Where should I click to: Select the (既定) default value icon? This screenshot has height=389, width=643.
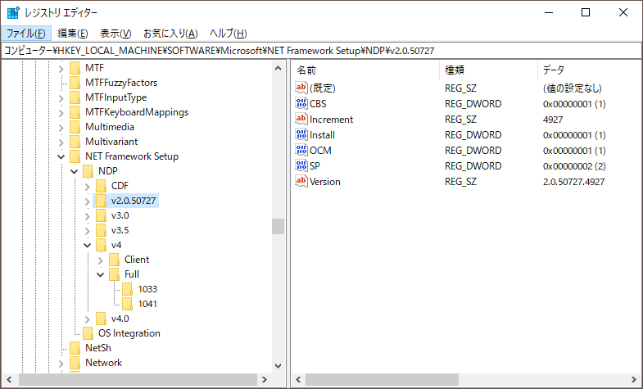tap(301, 88)
